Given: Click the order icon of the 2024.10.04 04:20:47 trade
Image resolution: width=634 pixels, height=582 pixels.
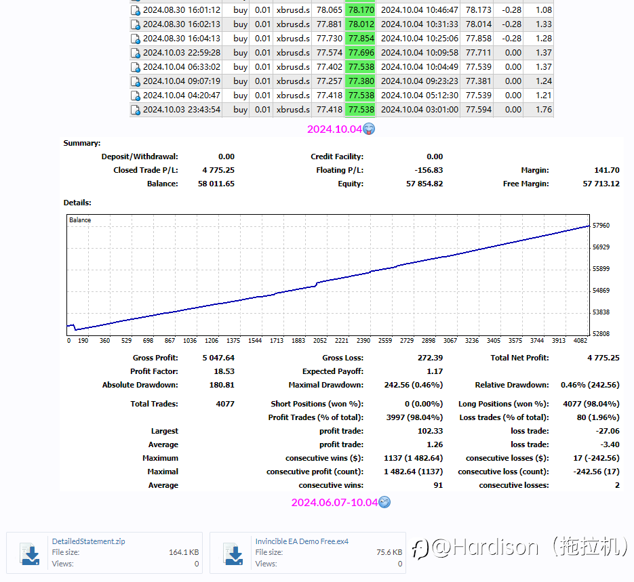Looking at the screenshot, I should click(x=136, y=96).
